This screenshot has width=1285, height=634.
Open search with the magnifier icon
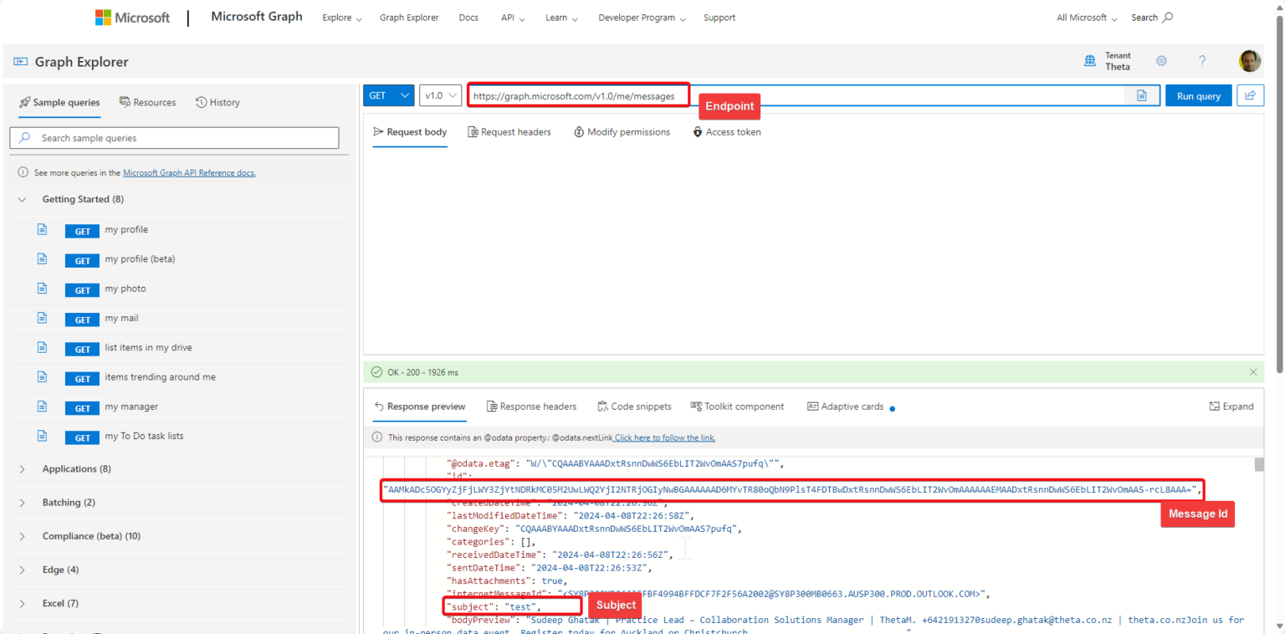click(x=1166, y=17)
